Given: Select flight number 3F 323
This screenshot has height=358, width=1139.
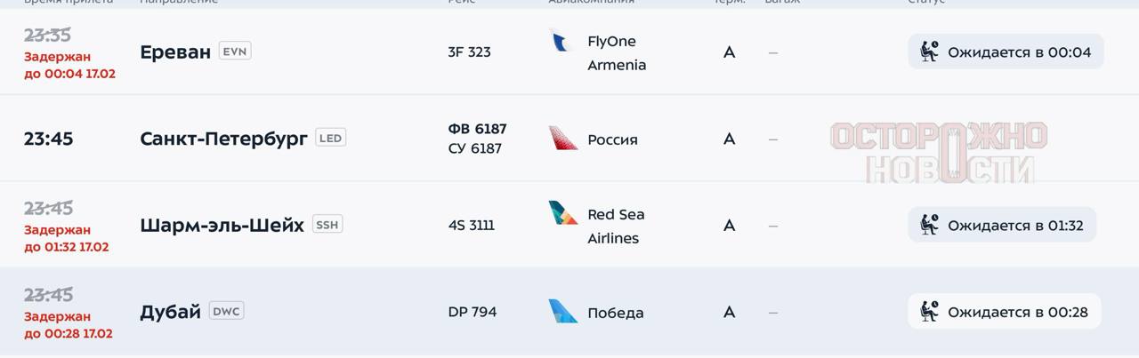Looking at the screenshot, I should [x=469, y=52].
